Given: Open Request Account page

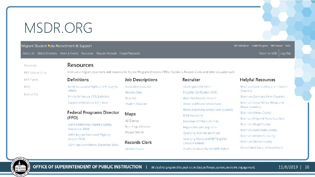Looking at the screenshot, I should point(106,53).
